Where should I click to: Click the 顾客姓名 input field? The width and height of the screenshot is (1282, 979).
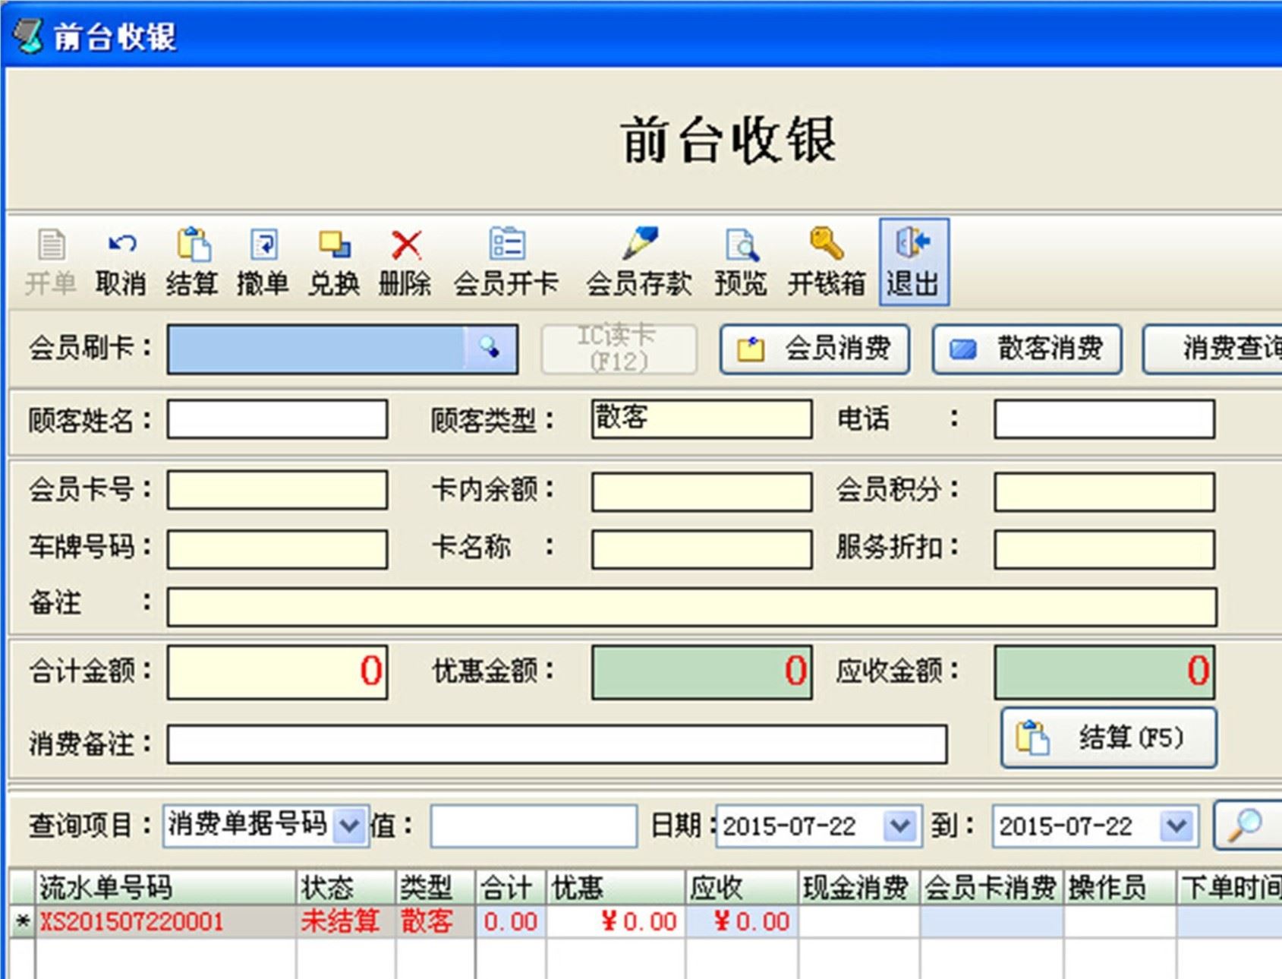click(277, 419)
